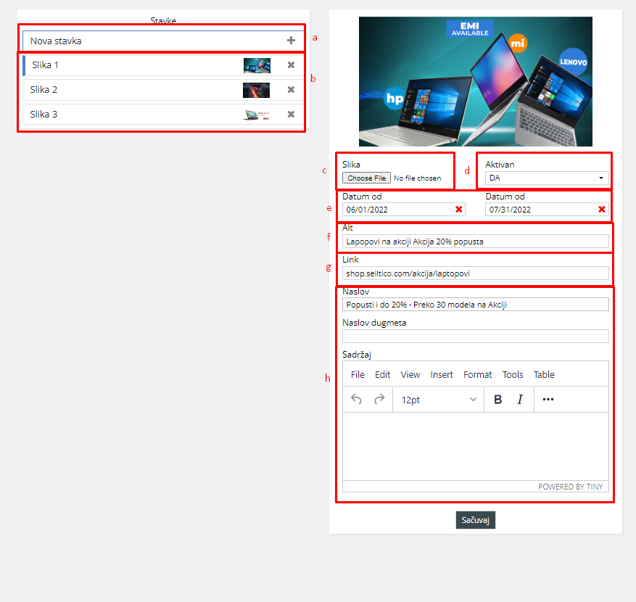Open the Aktivan DA dropdown

547,178
